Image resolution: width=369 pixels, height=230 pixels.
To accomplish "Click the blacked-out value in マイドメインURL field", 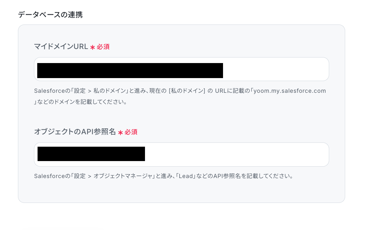I will 130,71.
